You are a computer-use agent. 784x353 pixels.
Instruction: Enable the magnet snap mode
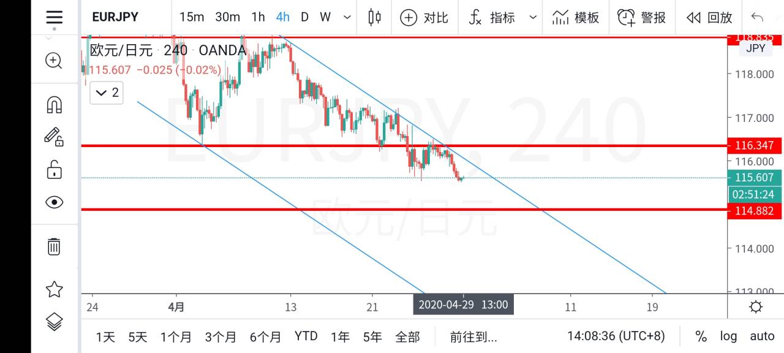54,105
